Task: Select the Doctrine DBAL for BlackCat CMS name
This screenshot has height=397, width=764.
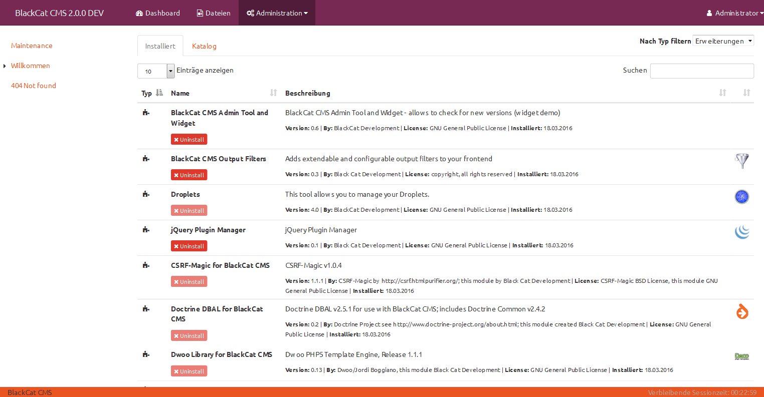Action: [x=217, y=314]
